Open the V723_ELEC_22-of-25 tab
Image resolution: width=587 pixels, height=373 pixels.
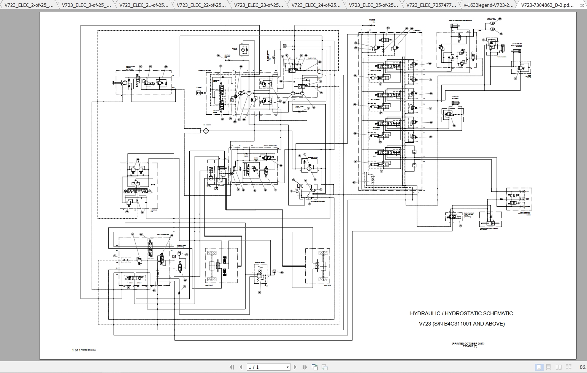(200, 5)
